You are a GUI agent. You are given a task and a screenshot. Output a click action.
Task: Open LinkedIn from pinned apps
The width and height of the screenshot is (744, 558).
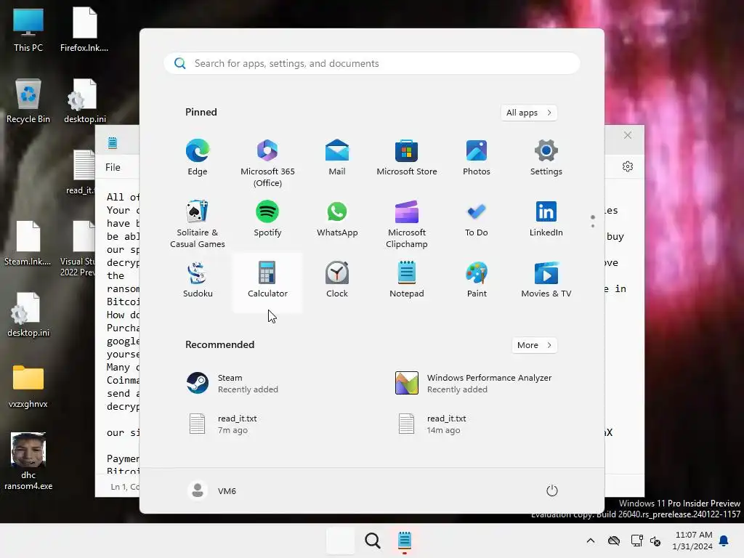pyautogui.click(x=546, y=219)
